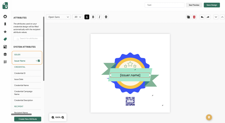Open the images icon in the sidebar
225x123 pixels.
coord(5,47)
